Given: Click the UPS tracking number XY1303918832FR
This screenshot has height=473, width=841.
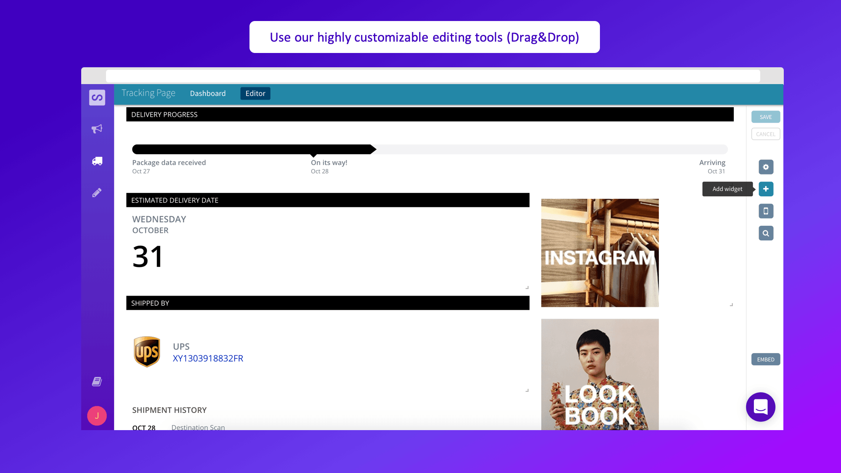Looking at the screenshot, I should tap(208, 358).
